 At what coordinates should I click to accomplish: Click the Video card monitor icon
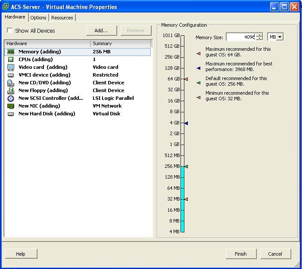(x=11, y=67)
